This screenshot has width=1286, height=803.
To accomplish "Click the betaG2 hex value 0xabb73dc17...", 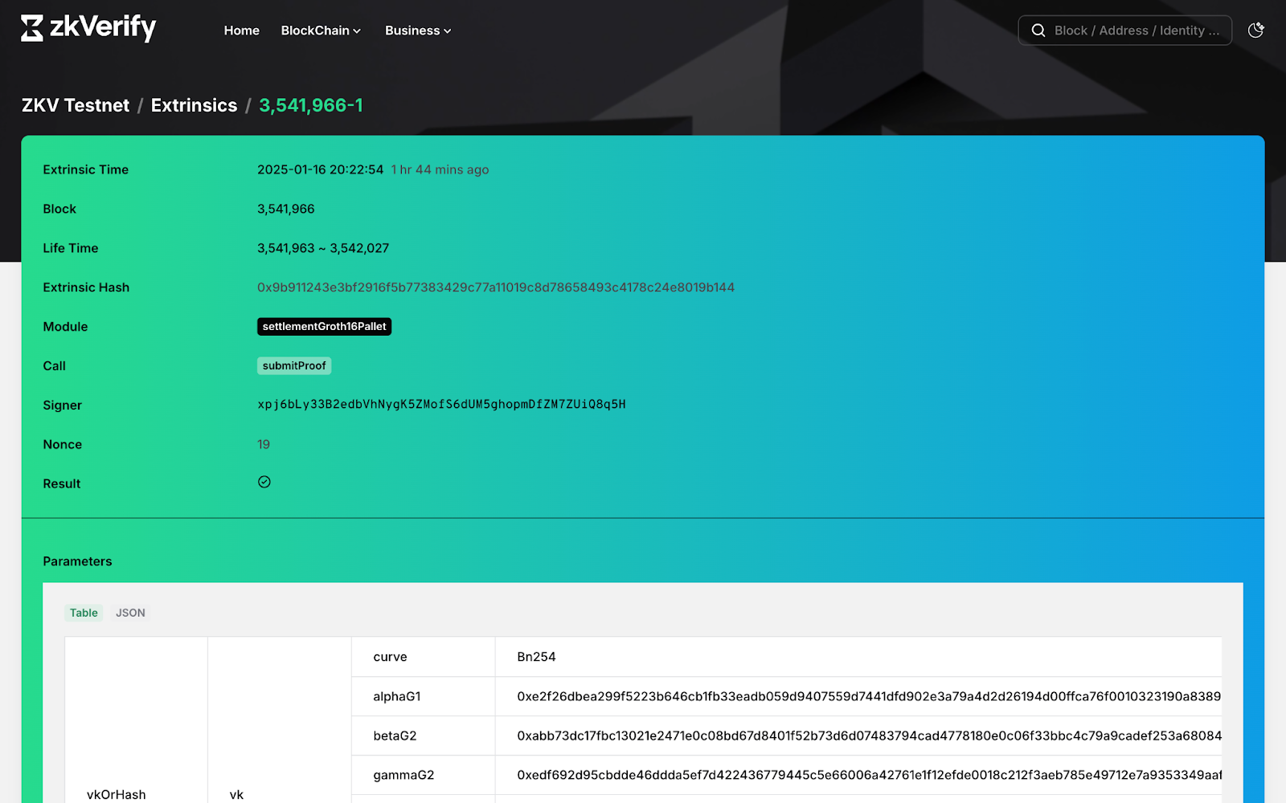I will click(x=858, y=736).
